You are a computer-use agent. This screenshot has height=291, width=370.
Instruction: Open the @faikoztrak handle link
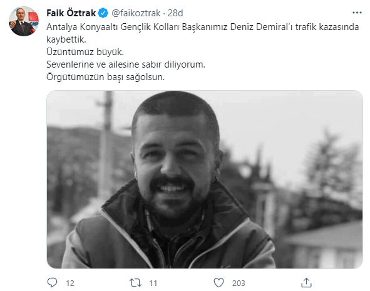click(x=136, y=13)
